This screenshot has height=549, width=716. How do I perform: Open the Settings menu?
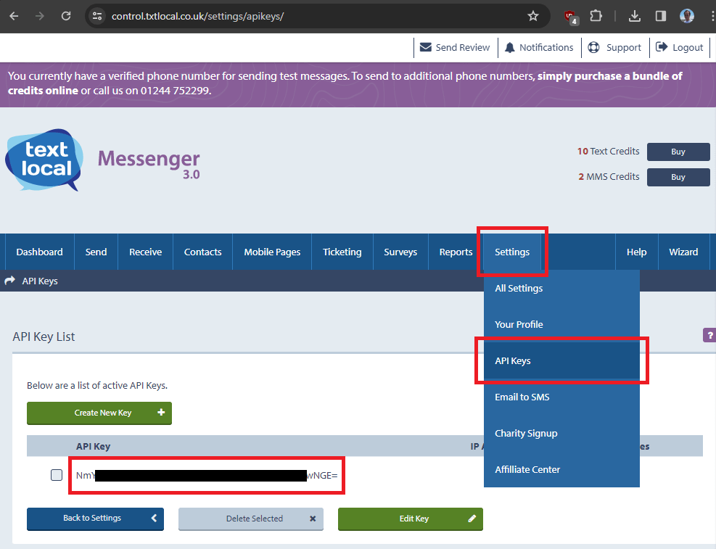[512, 252]
